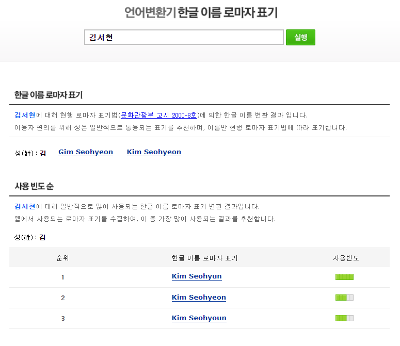Click the 성(姓) : 김 label beside Gim Seohyeon
This screenshot has height=346, width=400.
click(x=30, y=153)
